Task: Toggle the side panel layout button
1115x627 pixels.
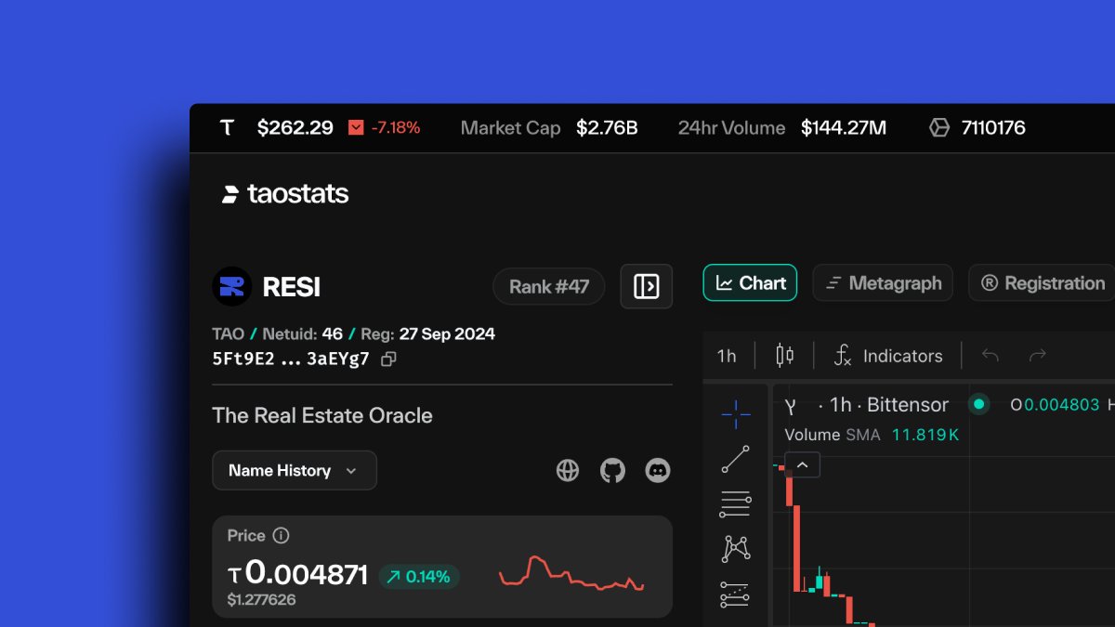Action: [646, 286]
